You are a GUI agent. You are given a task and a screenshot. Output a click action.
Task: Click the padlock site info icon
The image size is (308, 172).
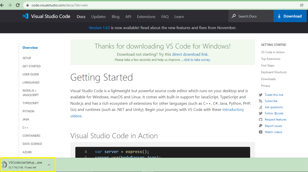click(x=27, y=5)
